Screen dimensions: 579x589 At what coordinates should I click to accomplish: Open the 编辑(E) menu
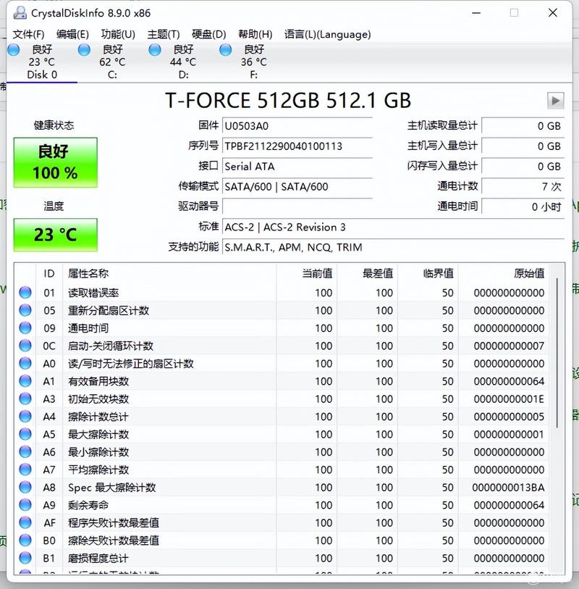pyautogui.click(x=72, y=35)
